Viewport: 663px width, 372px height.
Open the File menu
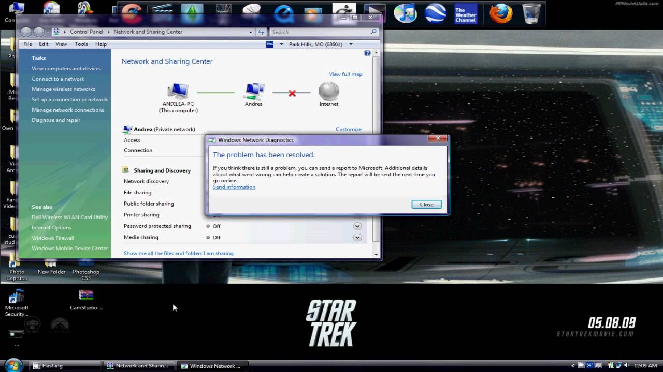tap(27, 44)
